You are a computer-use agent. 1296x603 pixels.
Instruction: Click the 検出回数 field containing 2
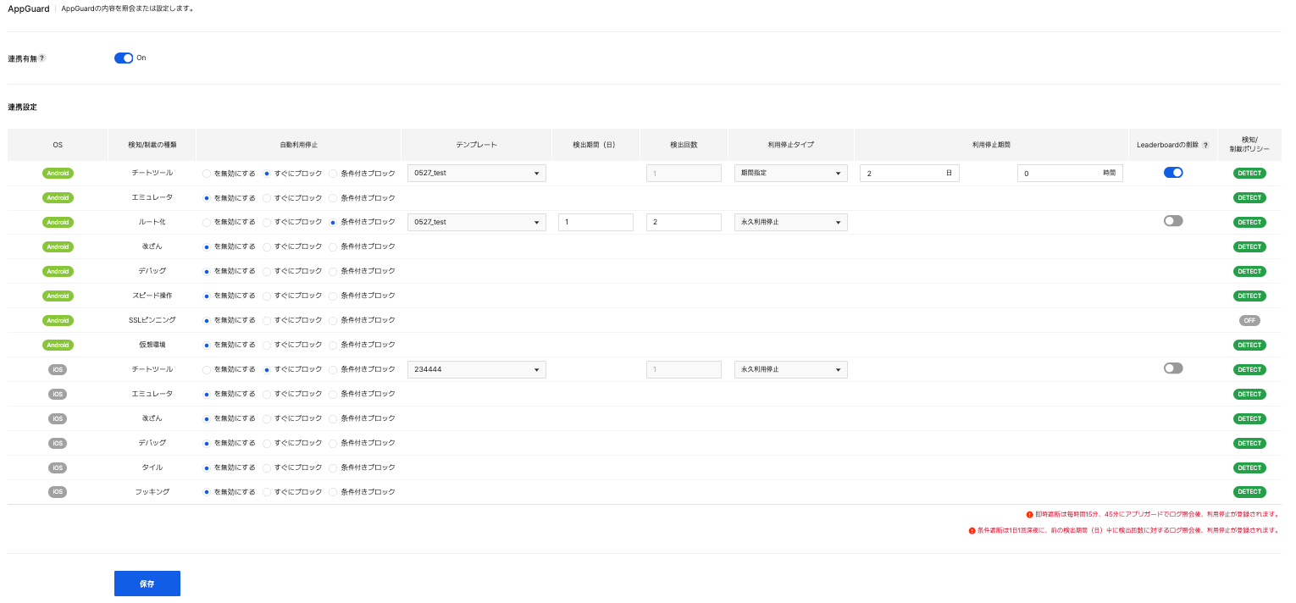coord(684,222)
